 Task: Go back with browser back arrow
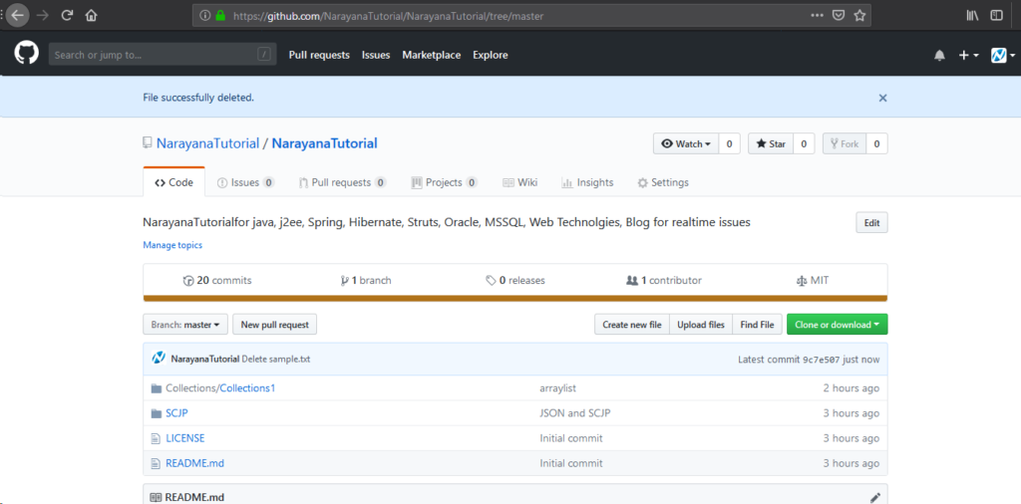[17, 16]
